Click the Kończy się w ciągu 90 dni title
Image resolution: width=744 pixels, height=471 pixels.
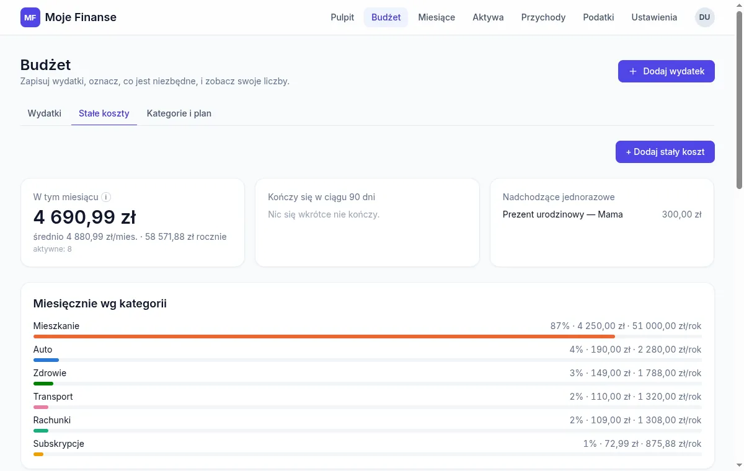[x=322, y=197]
